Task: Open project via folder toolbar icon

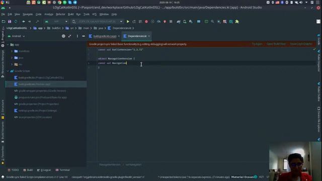Action: pyautogui.click(x=4, y=22)
